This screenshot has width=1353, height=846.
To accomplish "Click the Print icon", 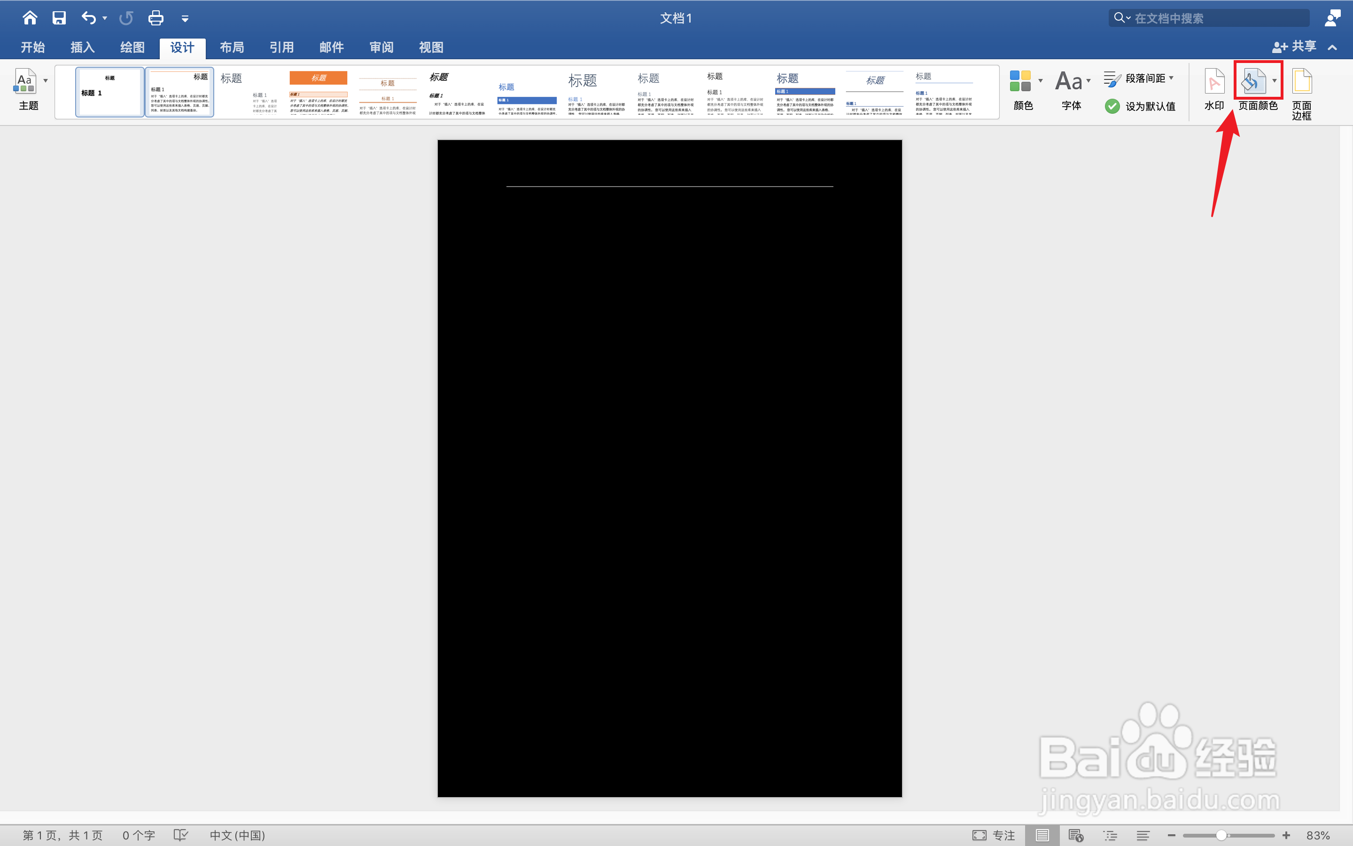I will (156, 18).
